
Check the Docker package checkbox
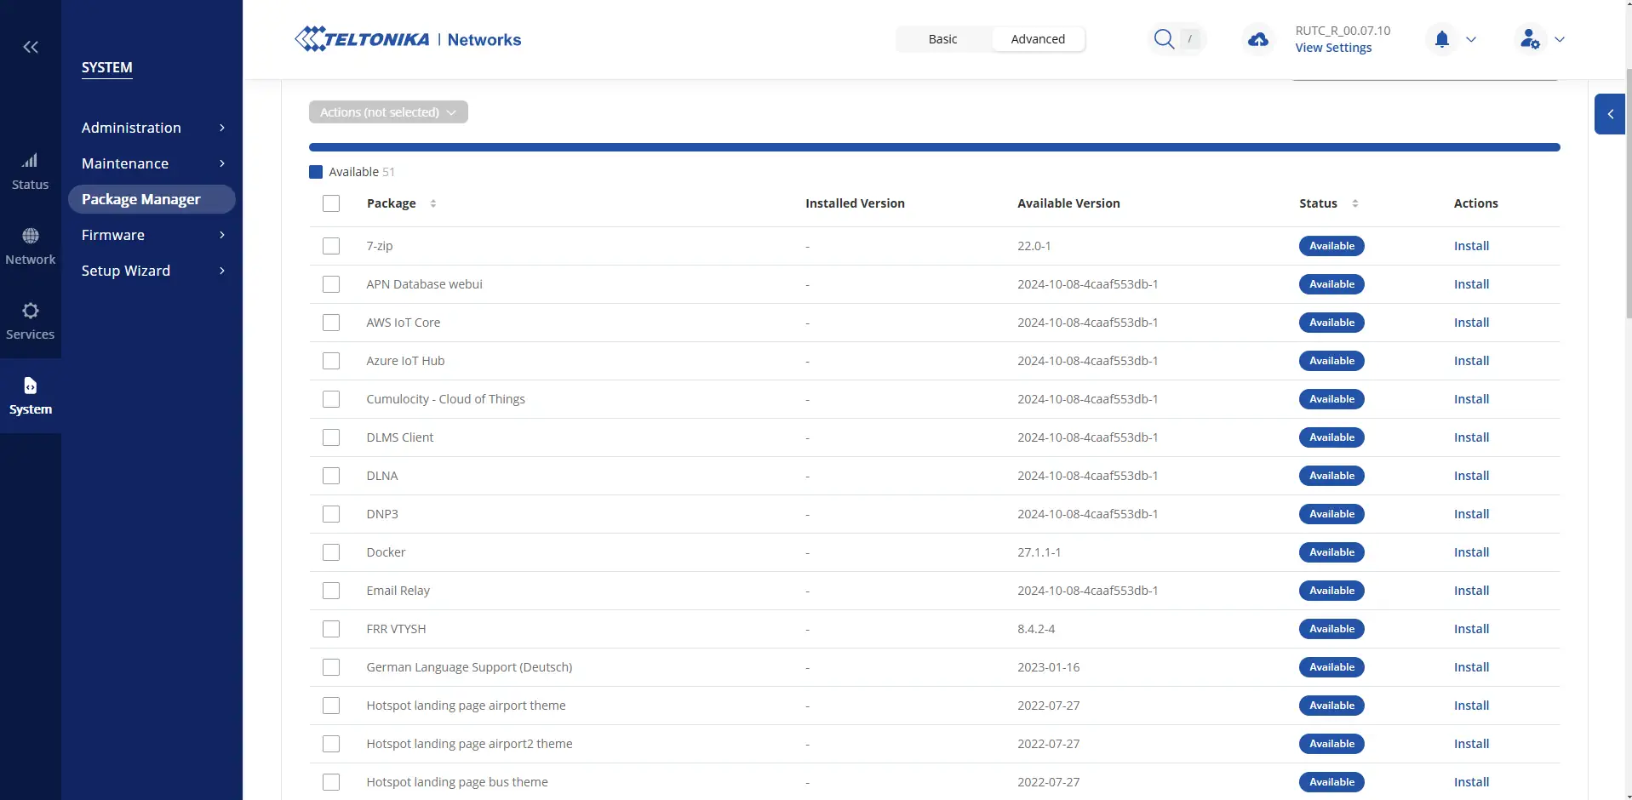[x=331, y=552]
